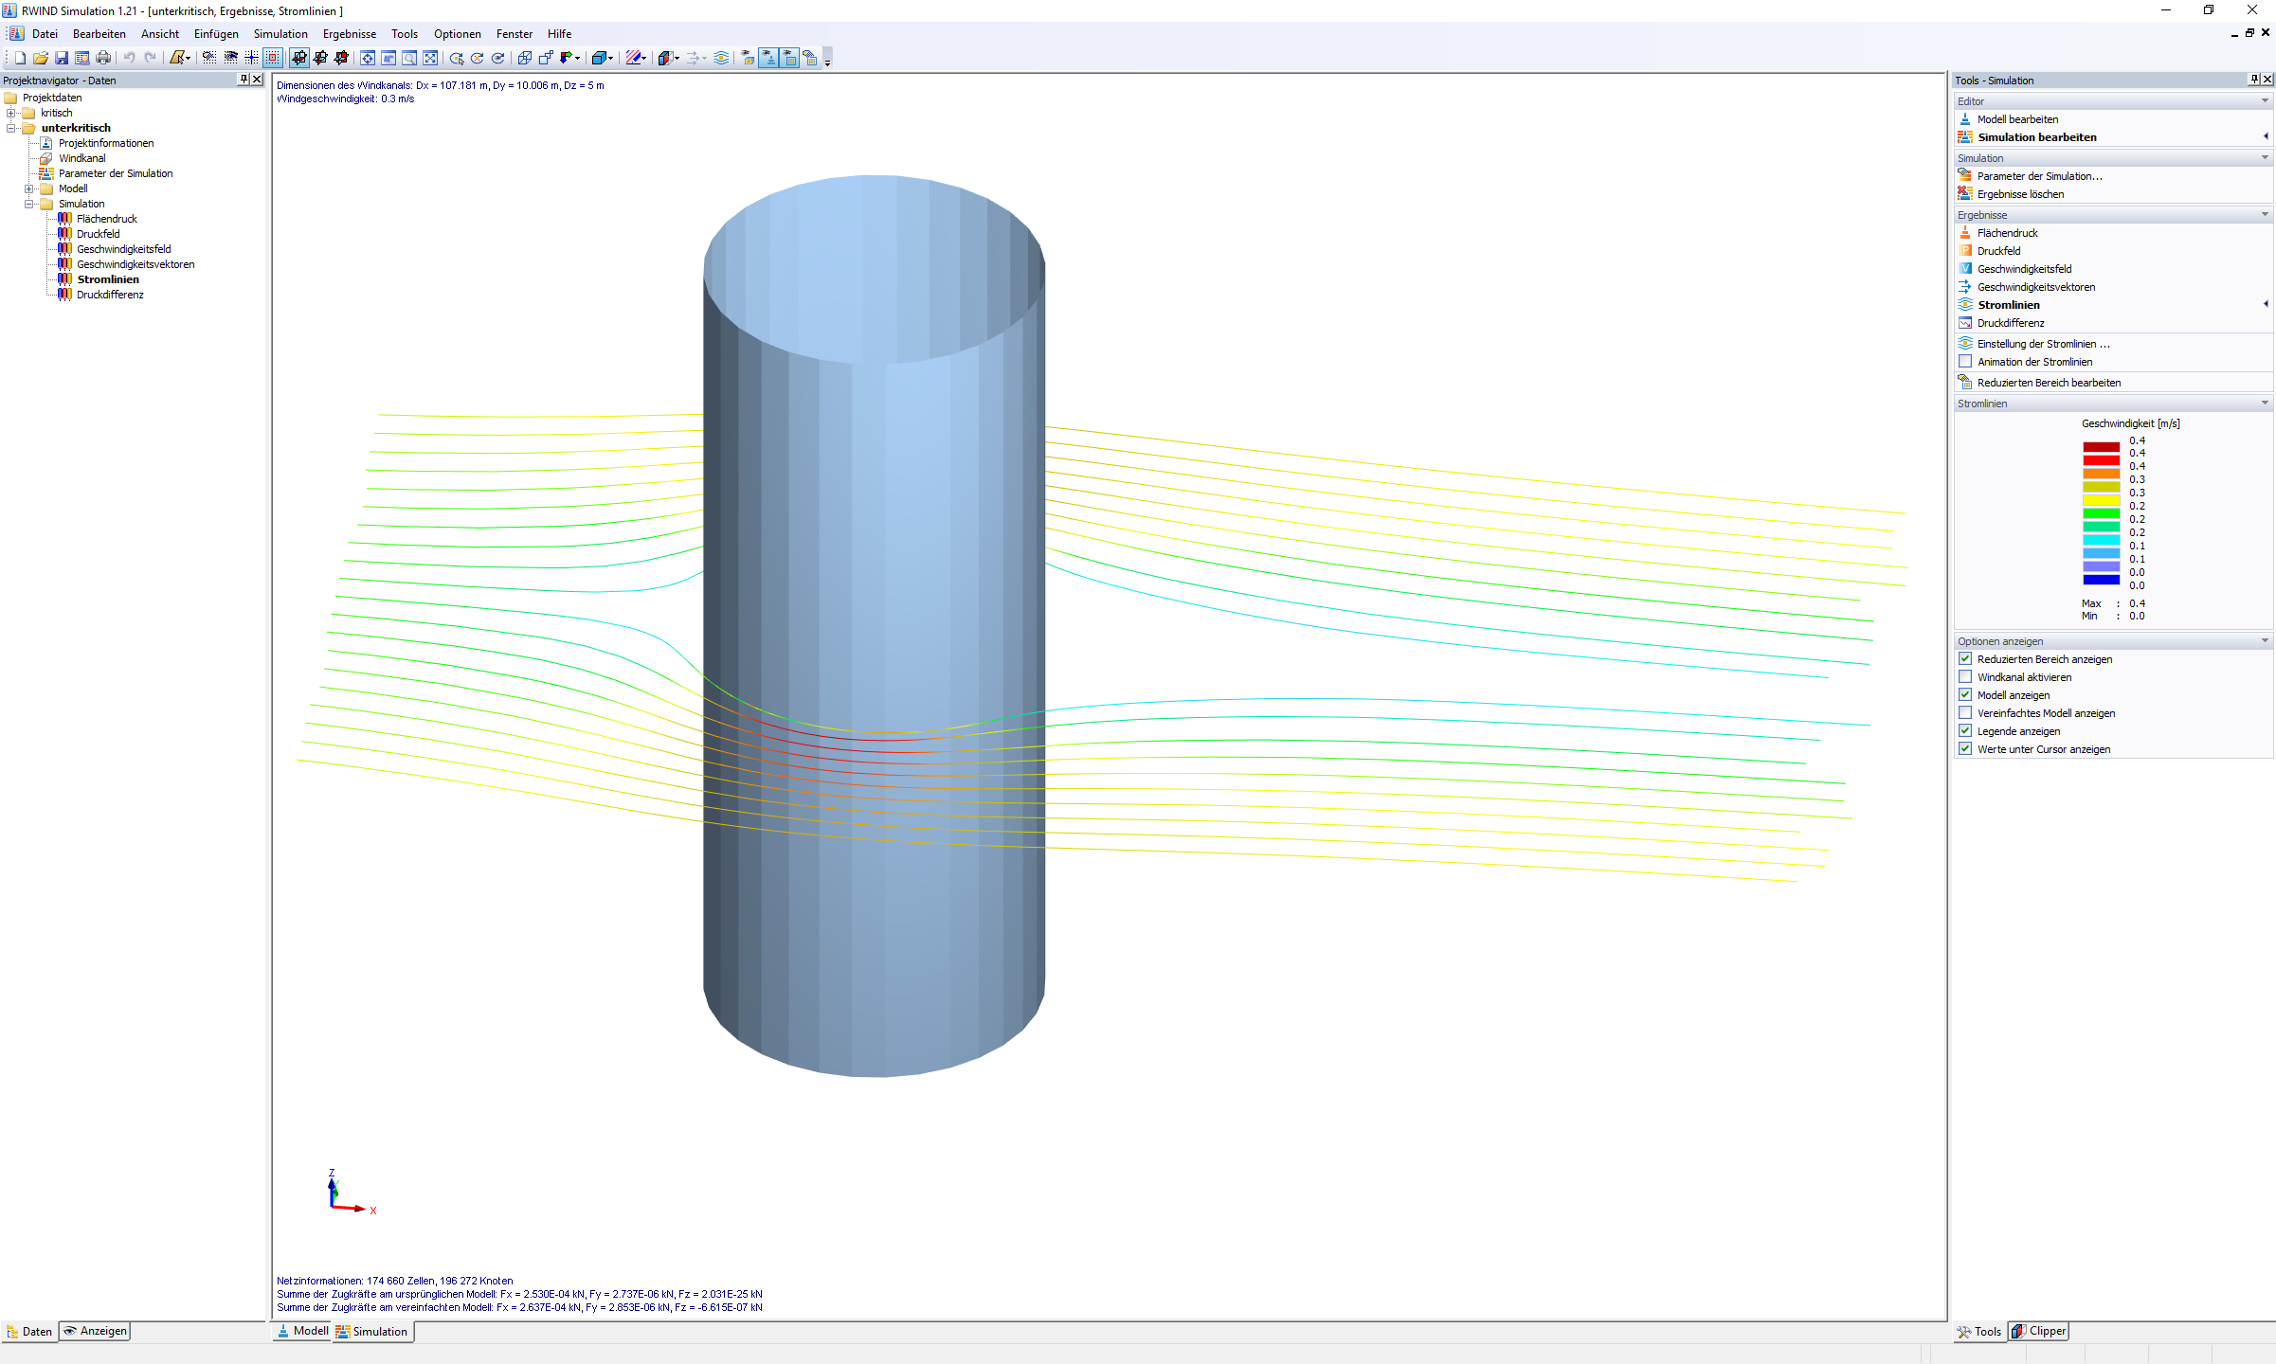Screen dimensions: 2276x1364
Task: Enable Animation der Stromlinien checkbox
Action: pos(1965,362)
